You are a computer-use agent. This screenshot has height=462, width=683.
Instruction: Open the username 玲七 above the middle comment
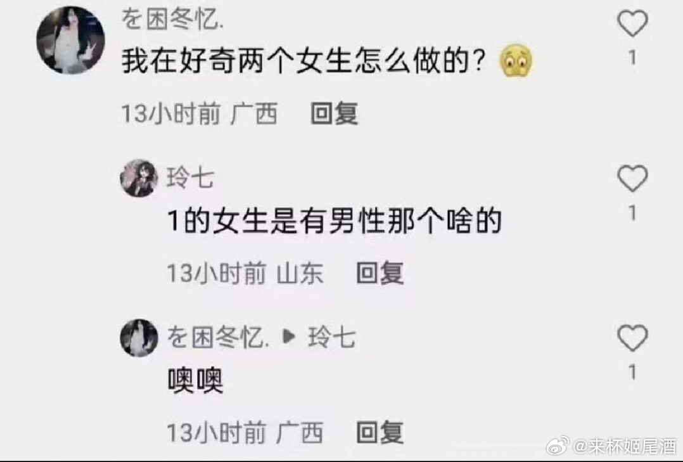point(190,178)
